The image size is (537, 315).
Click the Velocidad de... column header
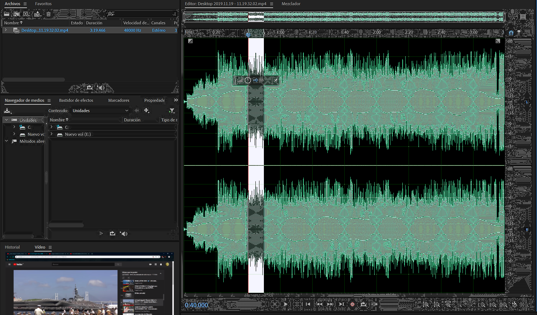tap(136, 23)
